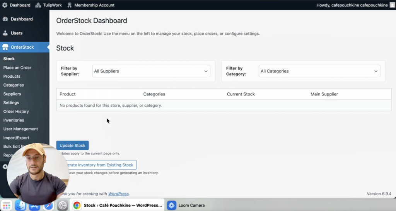The width and height of the screenshot is (396, 211).
Task: Click the Dashboard gear icon in admin bar
Action: tap(5, 5)
